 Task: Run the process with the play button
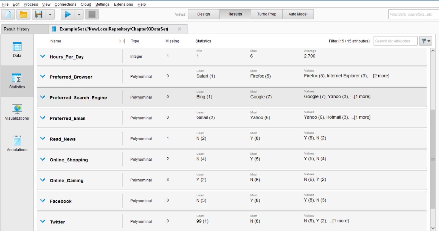click(67, 14)
